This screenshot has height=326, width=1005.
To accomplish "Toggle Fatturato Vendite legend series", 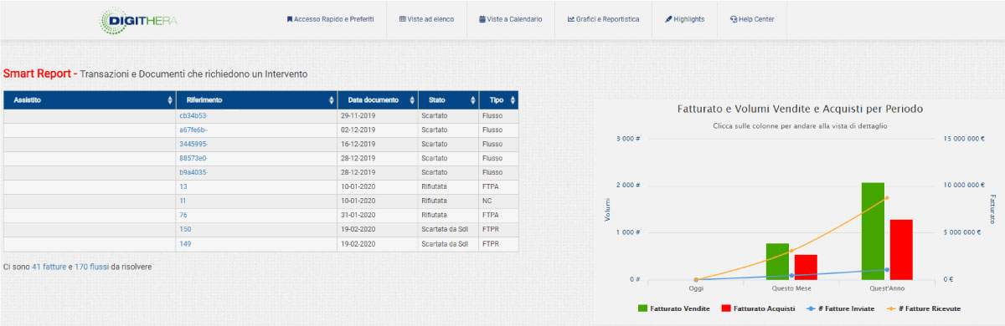I will click(x=673, y=308).
